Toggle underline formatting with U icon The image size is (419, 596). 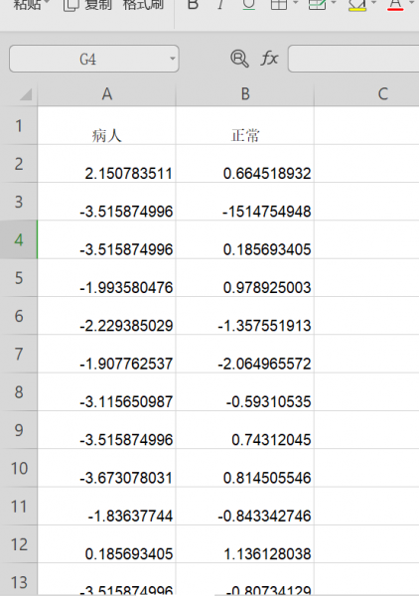coord(249,5)
